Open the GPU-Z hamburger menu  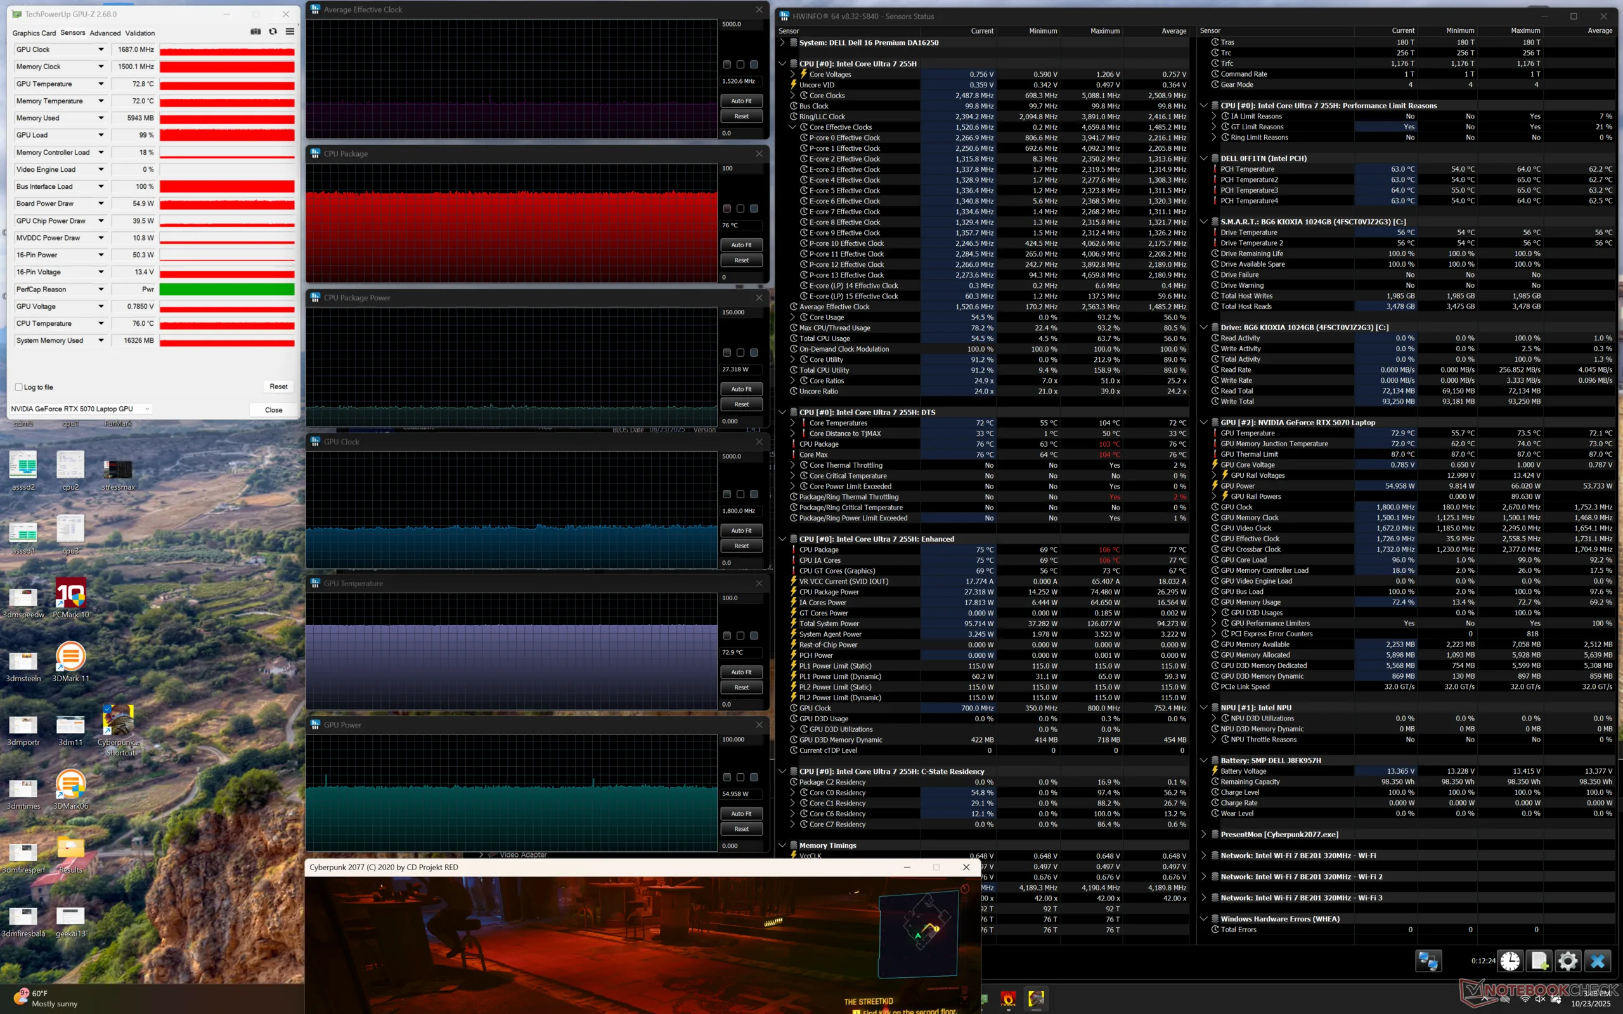click(x=290, y=32)
